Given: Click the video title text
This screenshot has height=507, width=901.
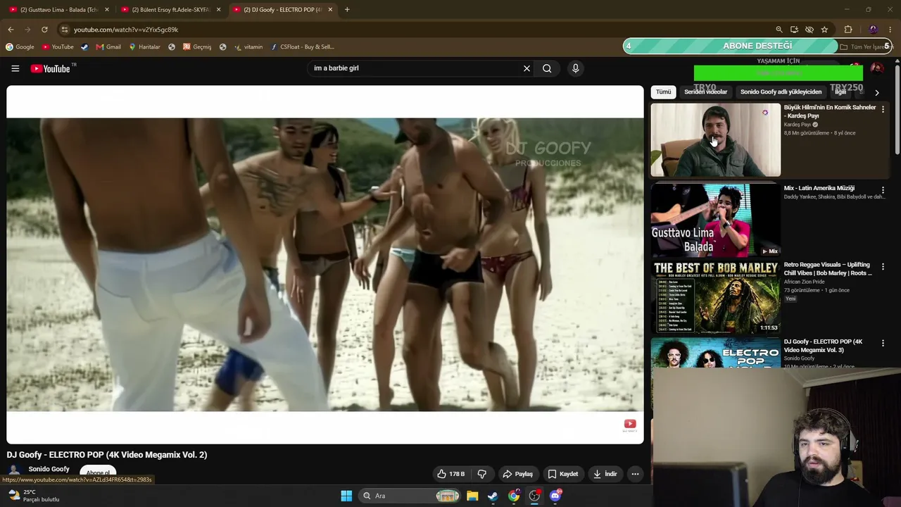Looking at the screenshot, I should [107, 455].
